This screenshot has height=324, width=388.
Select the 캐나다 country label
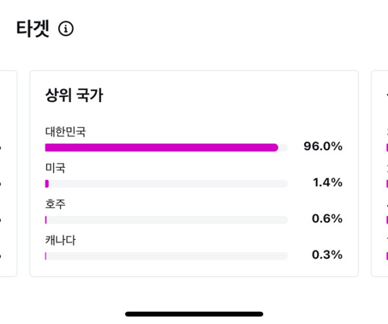(x=61, y=241)
